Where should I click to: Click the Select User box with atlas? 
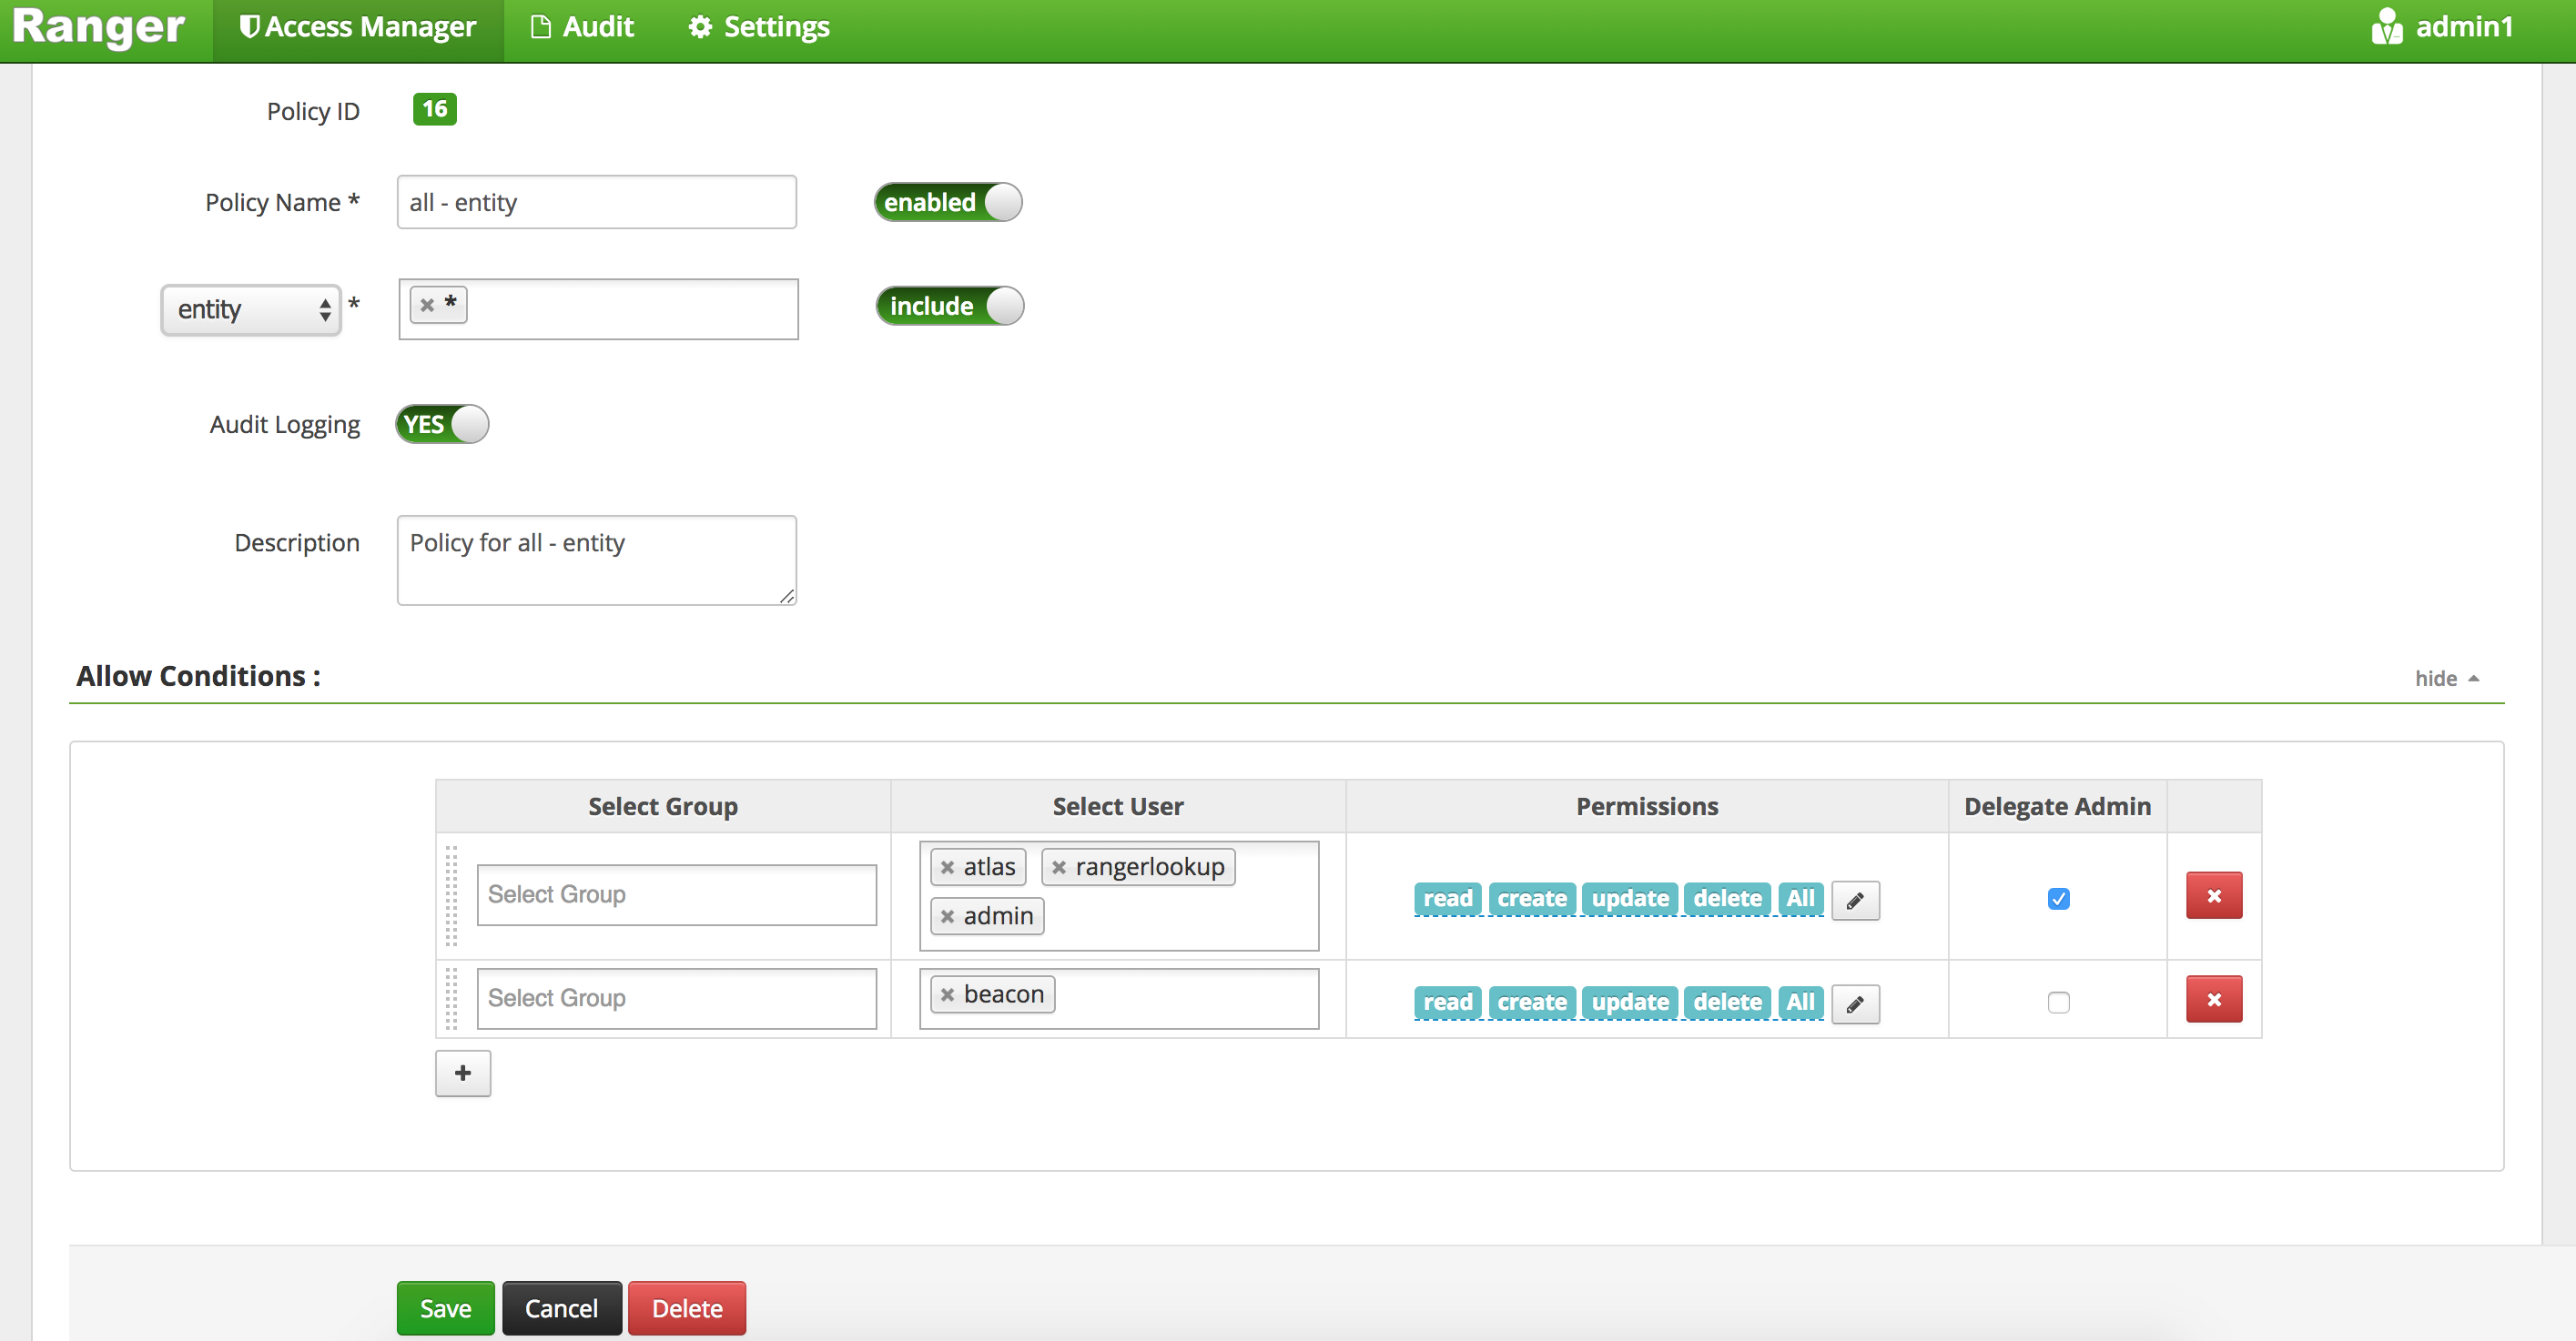tap(1119, 895)
